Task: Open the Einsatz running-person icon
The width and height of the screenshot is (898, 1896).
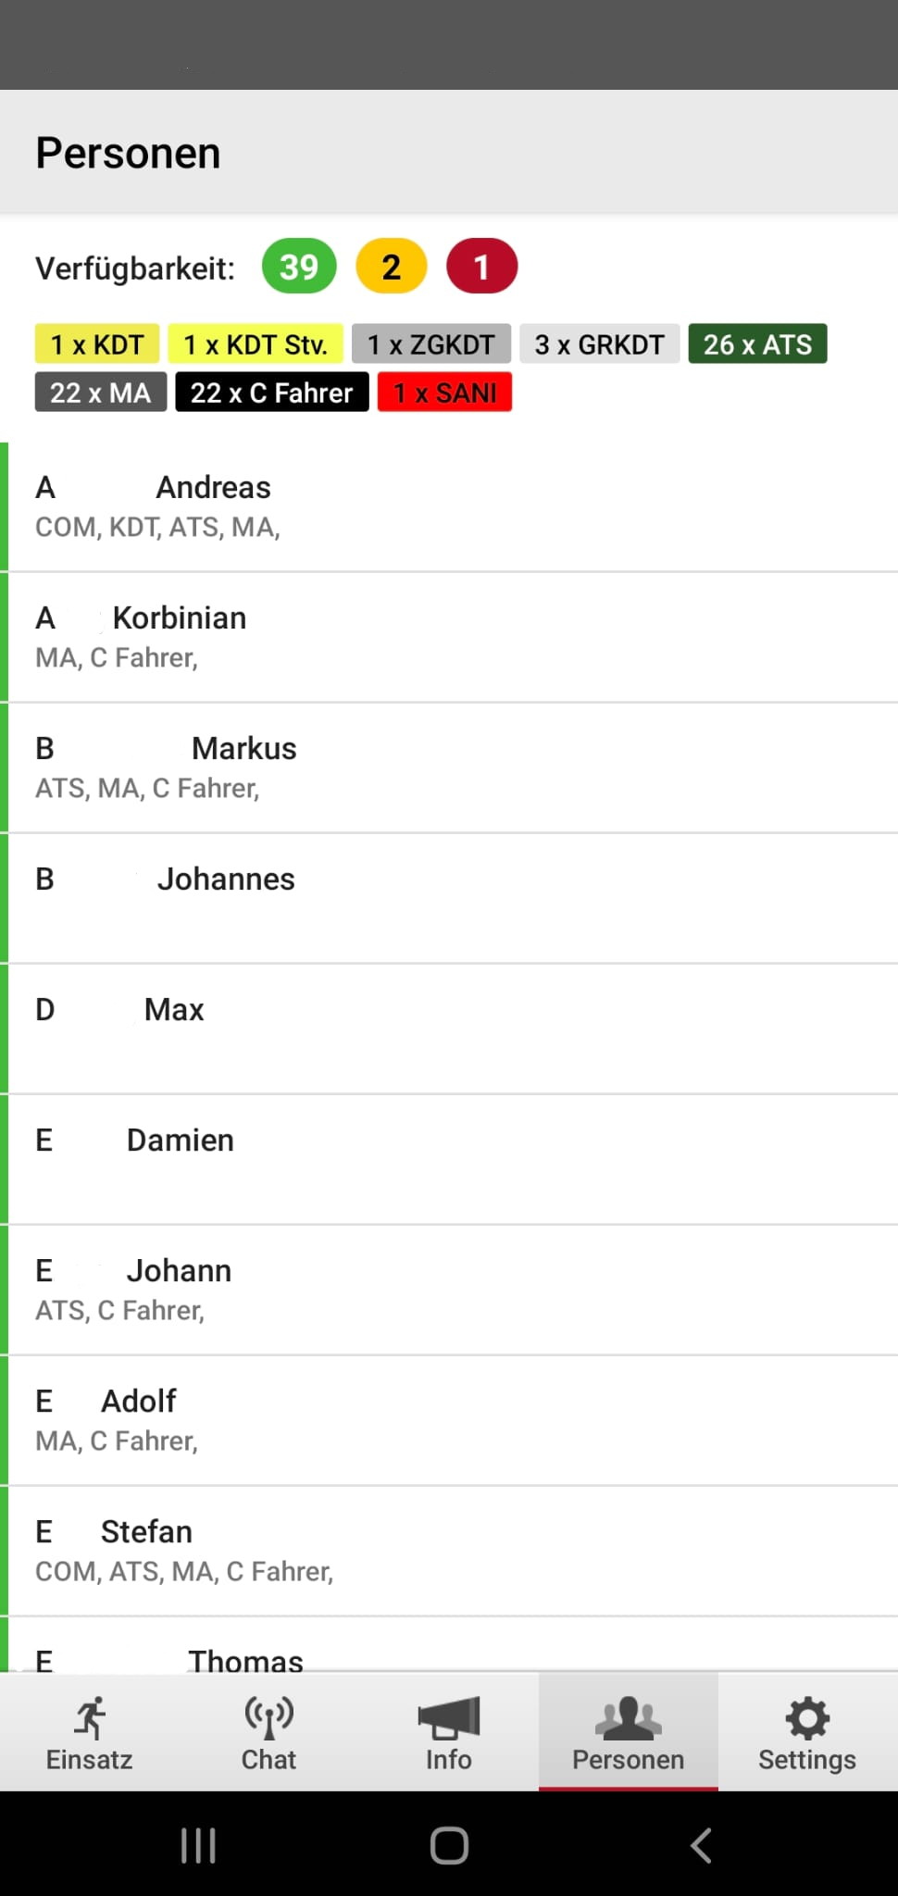Action: [90, 1718]
